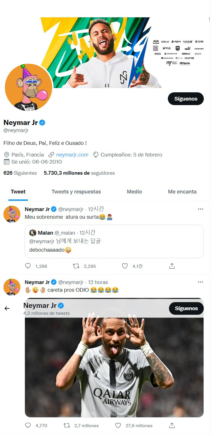Select the 'Me encanta' tab

182,192
